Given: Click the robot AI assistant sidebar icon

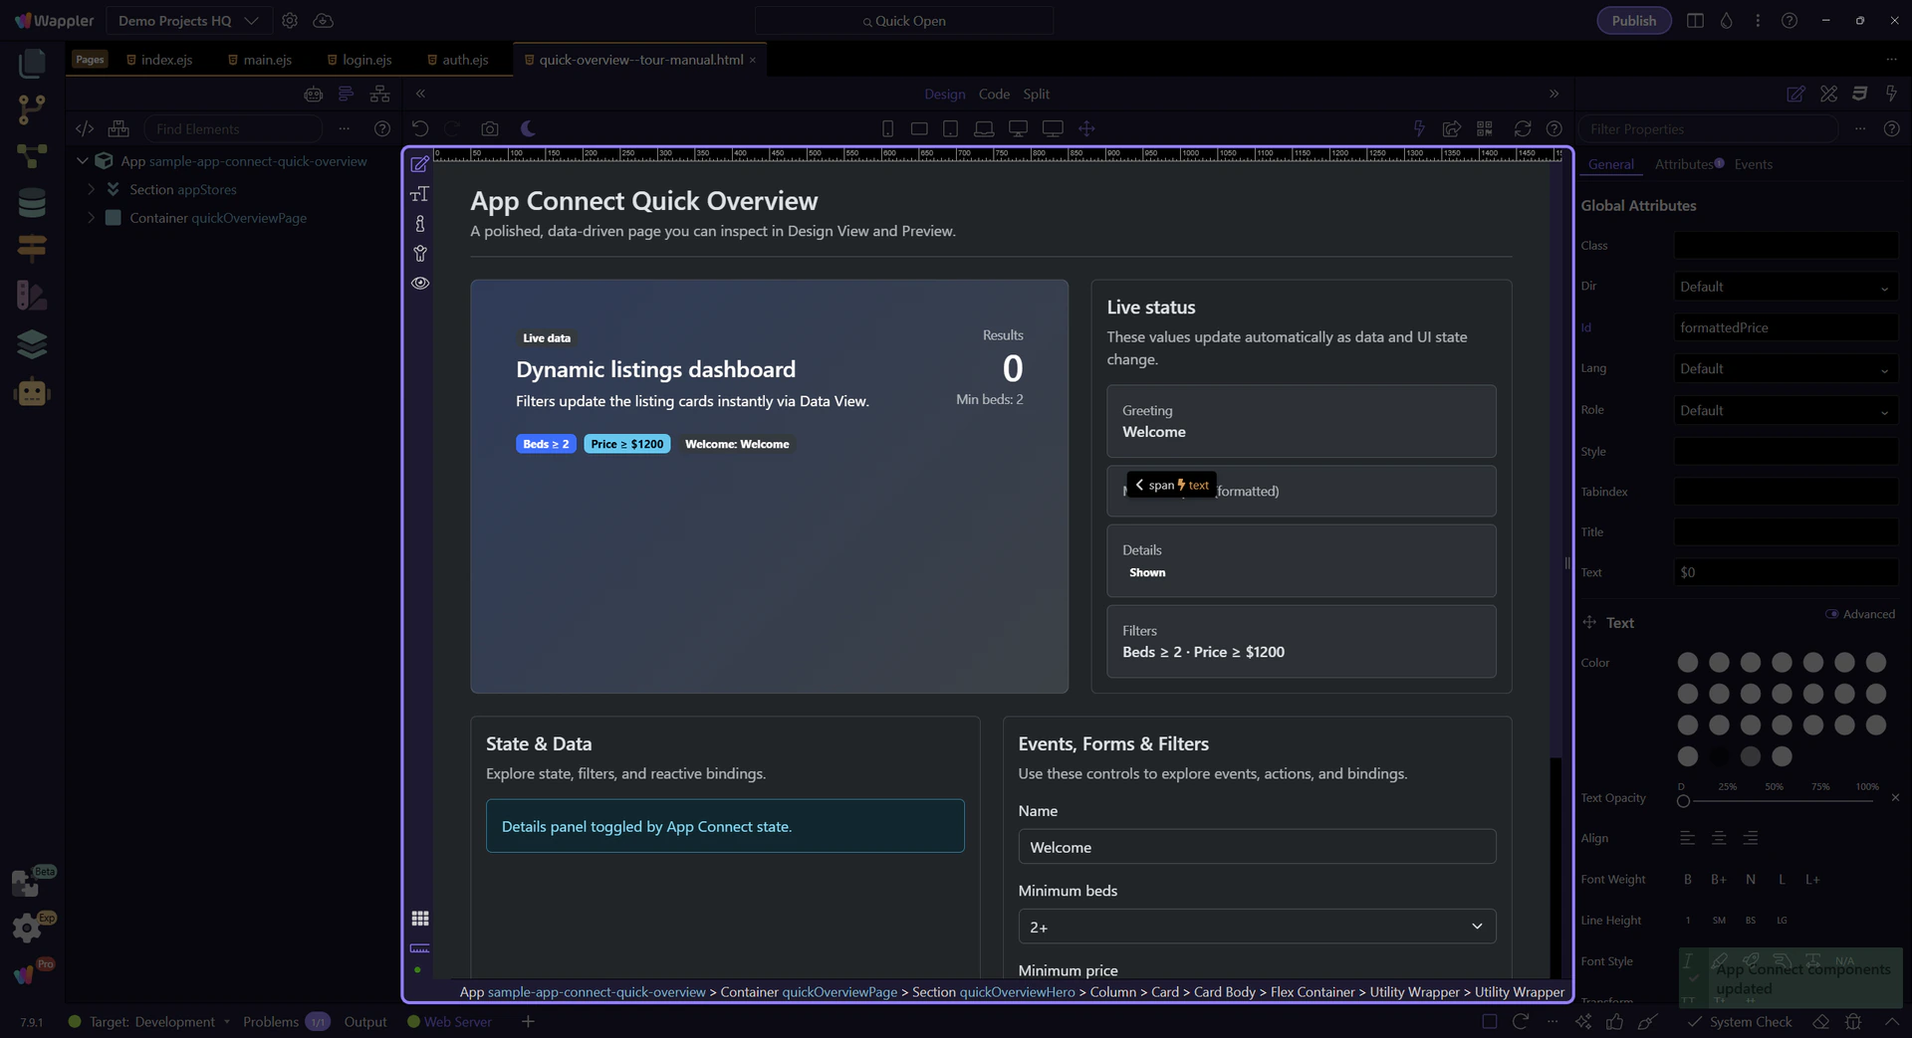Looking at the screenshot, I should [32, 393].
